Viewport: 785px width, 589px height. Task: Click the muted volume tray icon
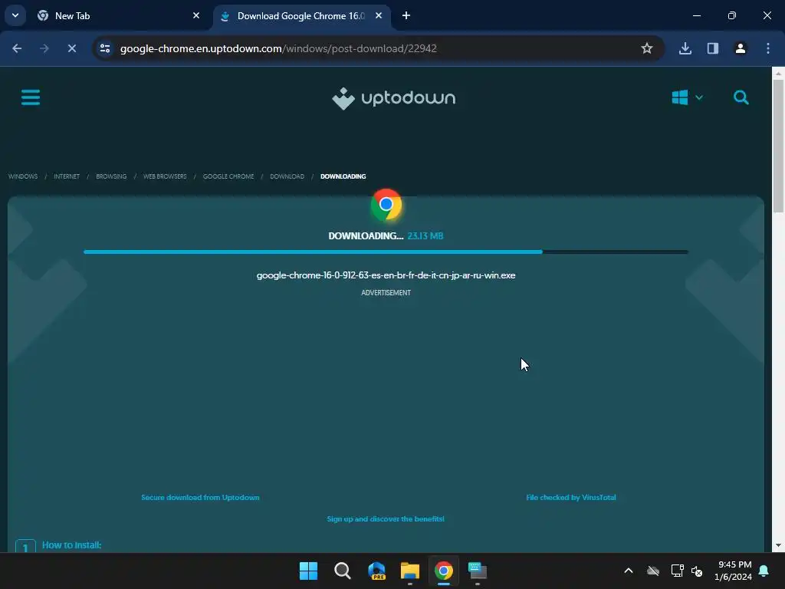tap(697, 571)
